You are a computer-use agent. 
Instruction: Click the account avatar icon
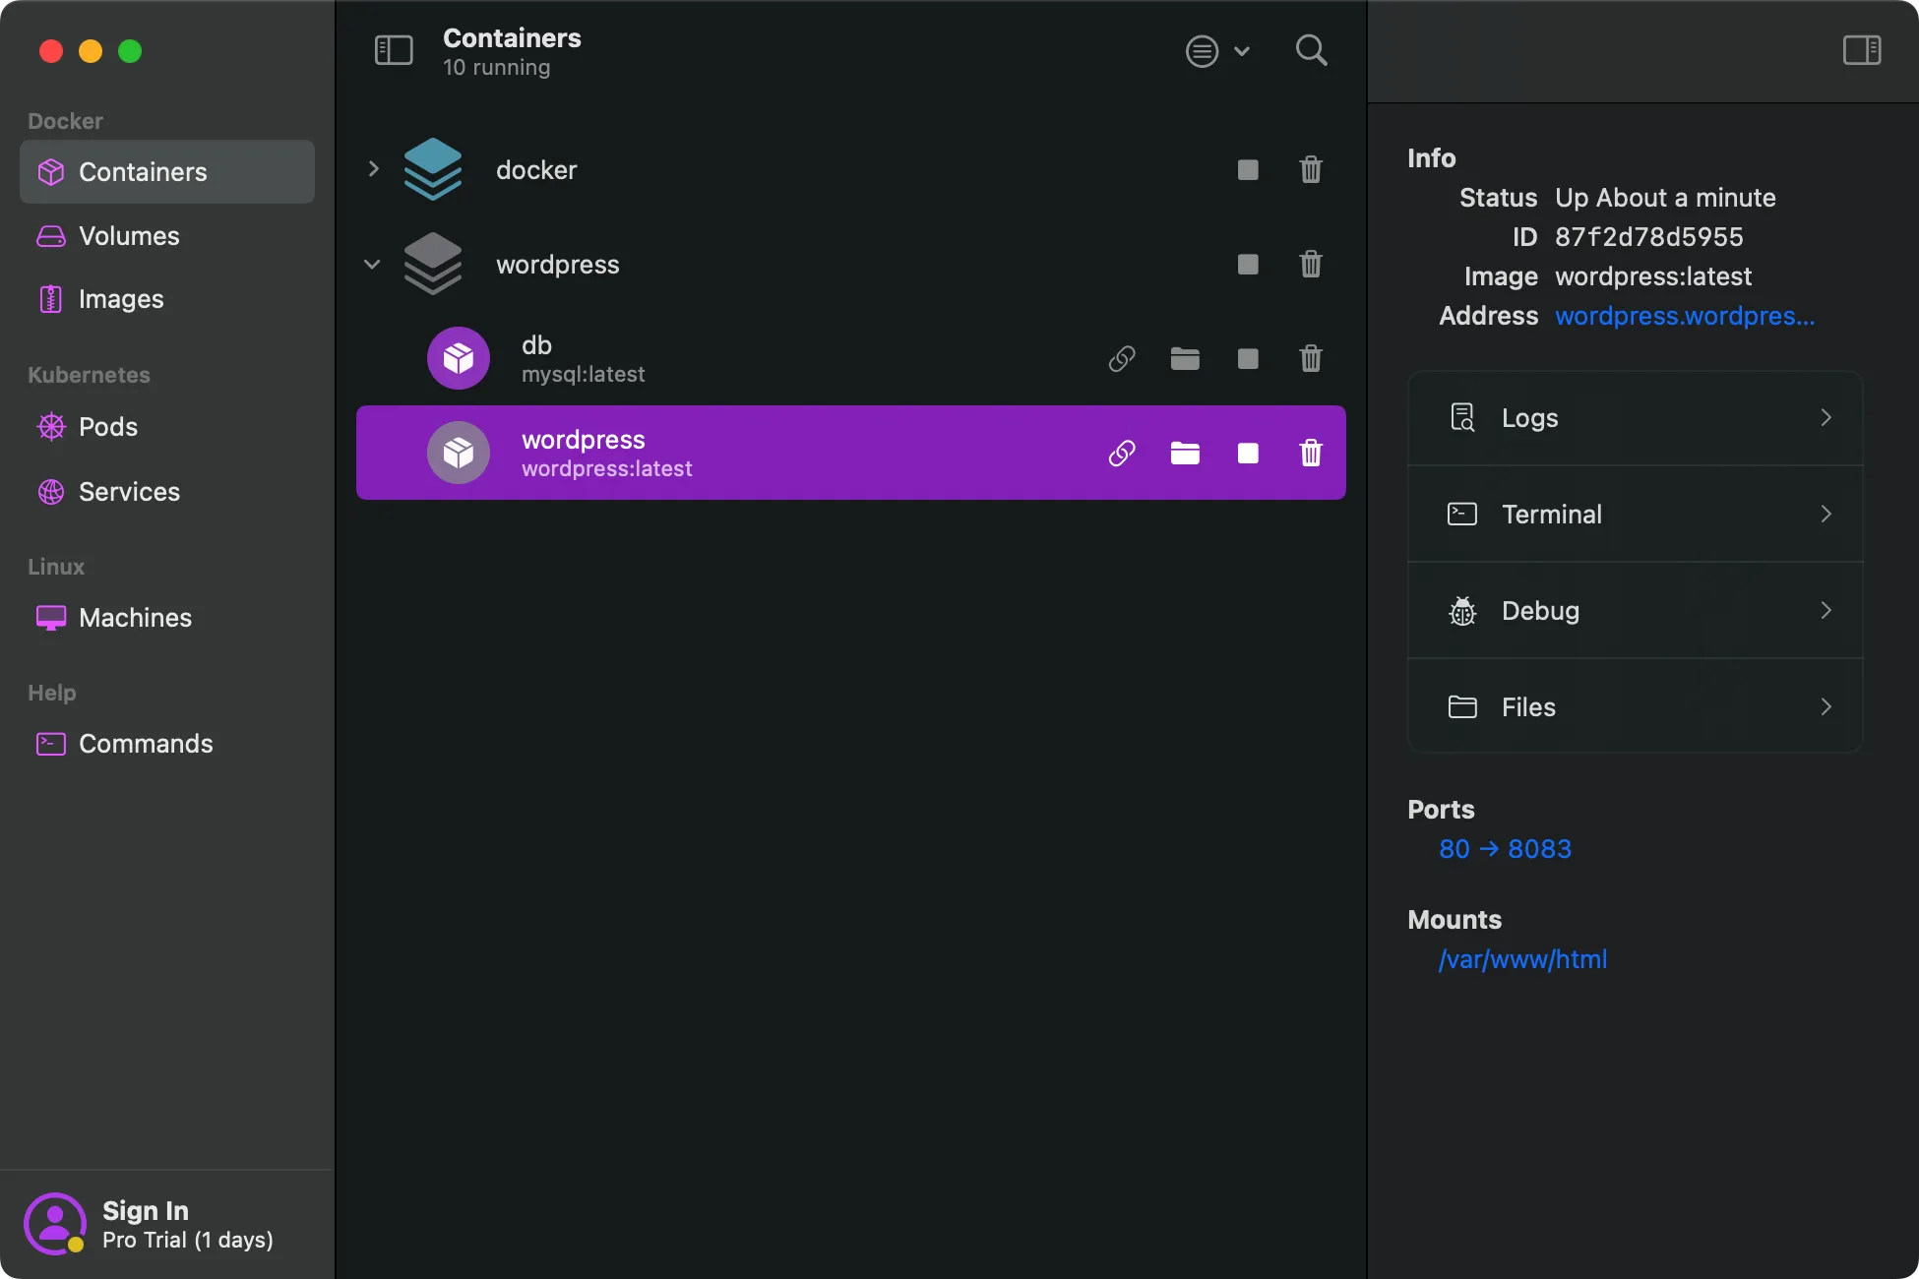click(x=55, y=1224)
